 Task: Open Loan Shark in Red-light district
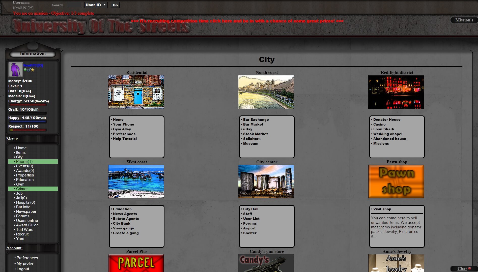383,129
